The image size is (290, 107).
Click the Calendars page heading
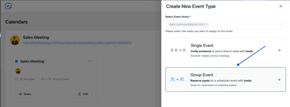coord(16,22)
